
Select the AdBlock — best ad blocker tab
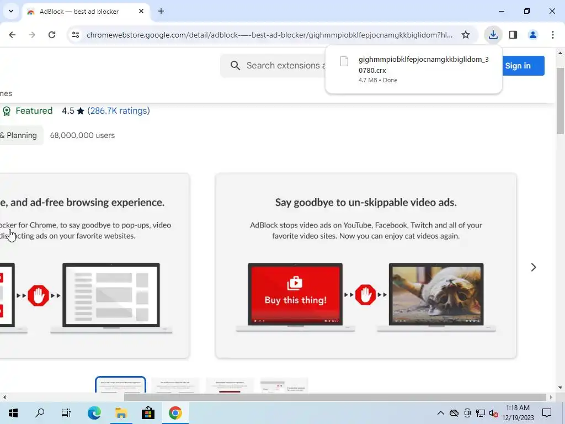[86, 11]
